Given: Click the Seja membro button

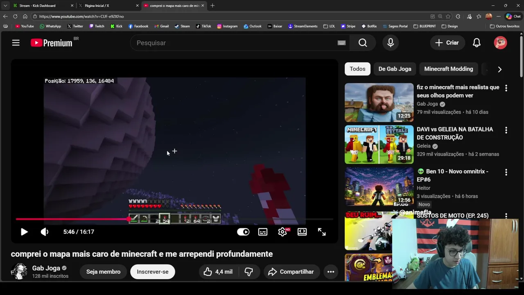Looking at the screenshot, I should click(103, 272).
